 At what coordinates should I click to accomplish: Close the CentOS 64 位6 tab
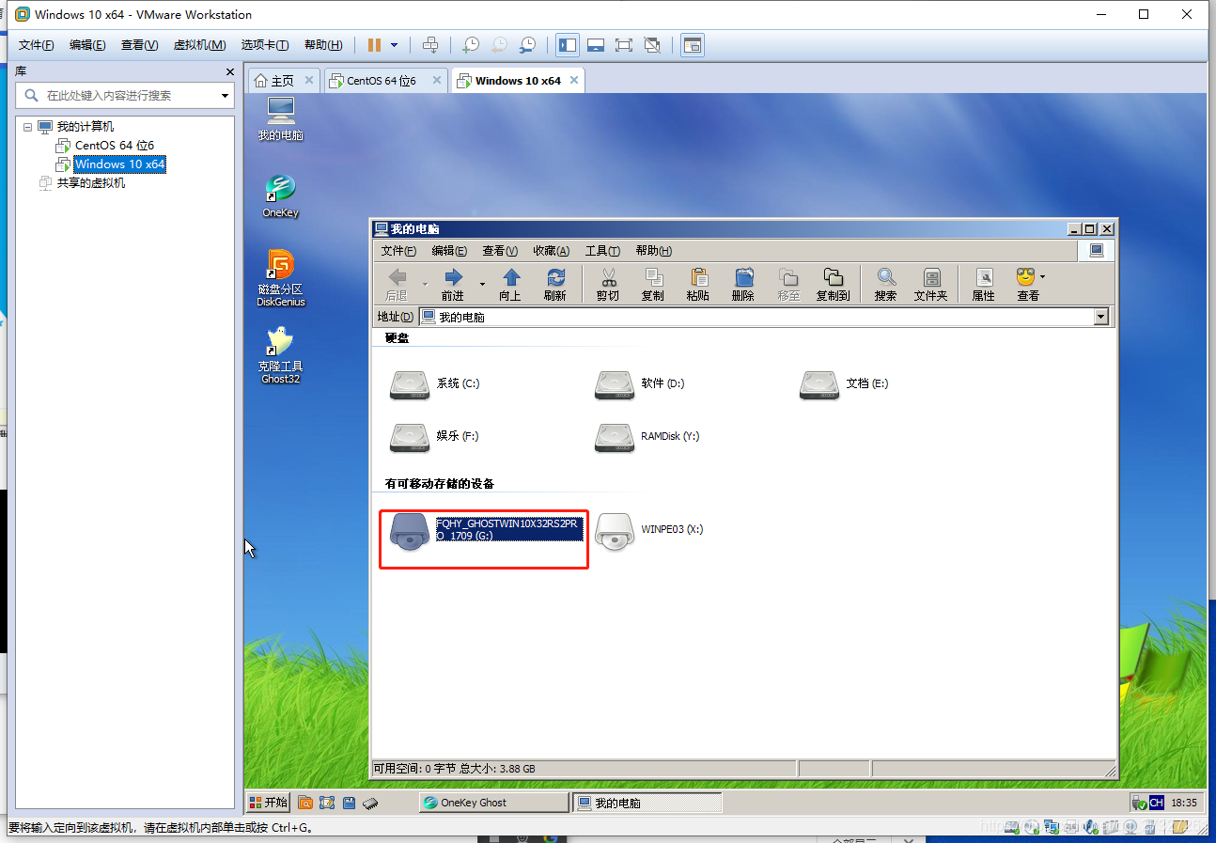pyautogui.click(x=436, y=81)
